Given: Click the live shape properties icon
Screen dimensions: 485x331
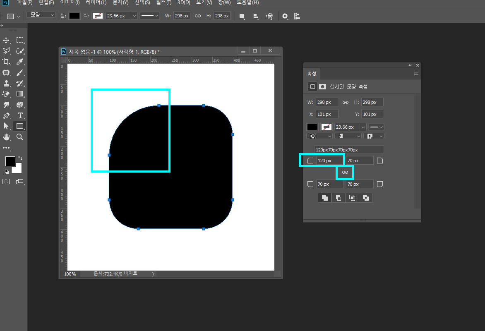Looking at the screenshot, I should pos(312,86).
